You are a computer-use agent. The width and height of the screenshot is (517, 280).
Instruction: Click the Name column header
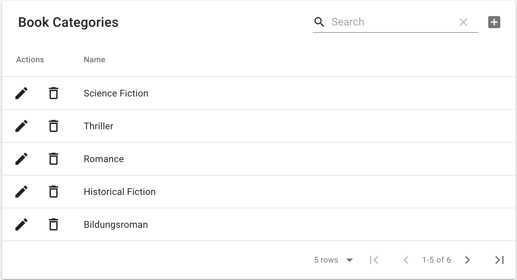click(x=94, y=60)
